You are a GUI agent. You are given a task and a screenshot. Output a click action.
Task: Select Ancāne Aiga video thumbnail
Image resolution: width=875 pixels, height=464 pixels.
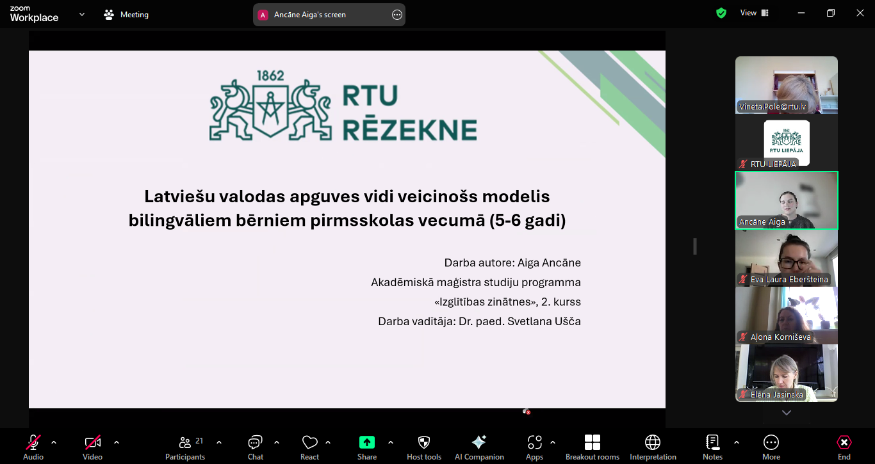(x=787, y=200)
